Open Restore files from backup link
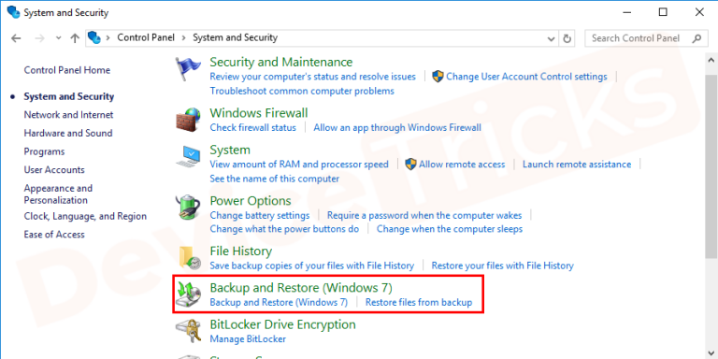The height and width of the screenshot is (359, 718). coord(419,302)
